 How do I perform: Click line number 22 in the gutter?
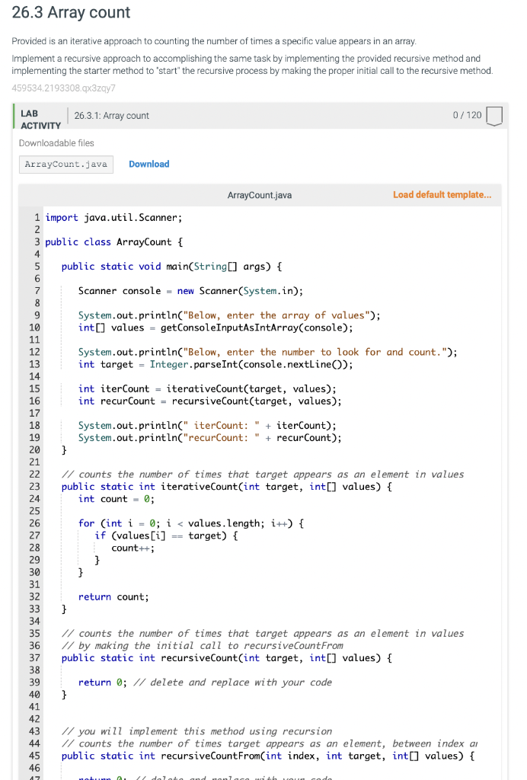pyautogui.click(x=34, y=475)
